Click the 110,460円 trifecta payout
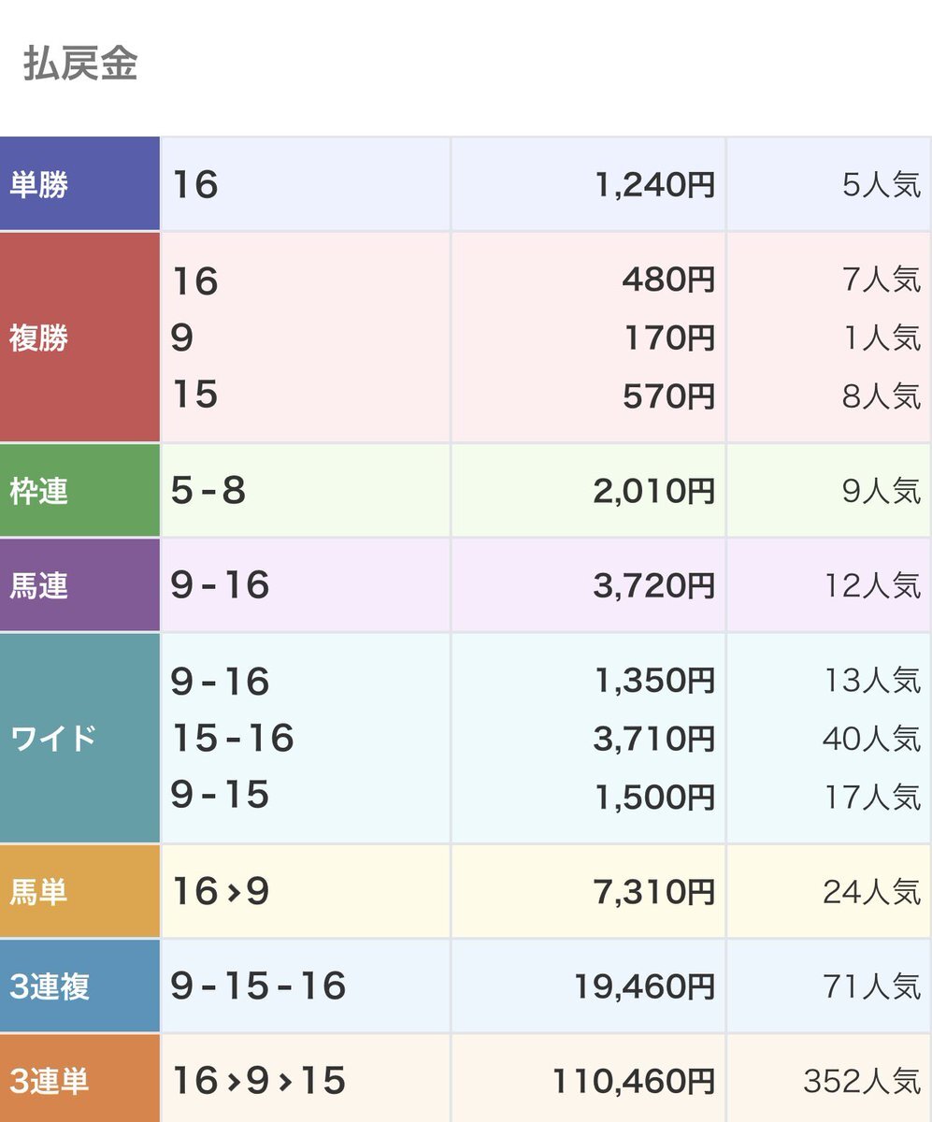 click(633, 1082)
